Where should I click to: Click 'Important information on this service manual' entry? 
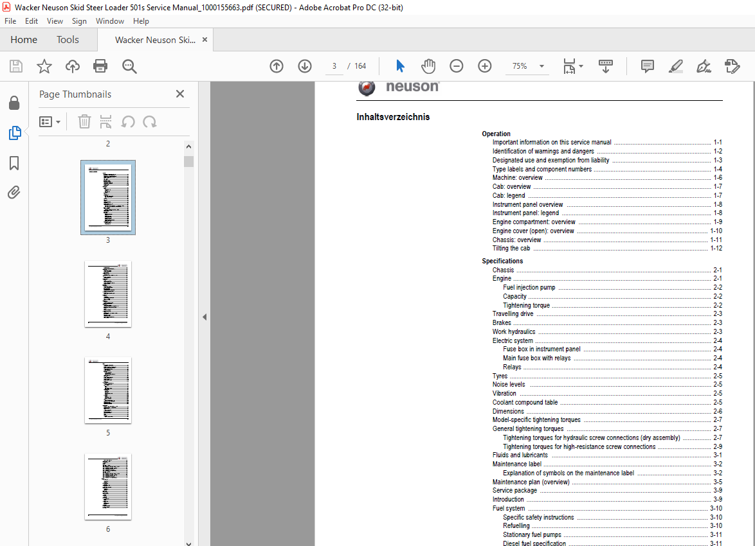552,143
